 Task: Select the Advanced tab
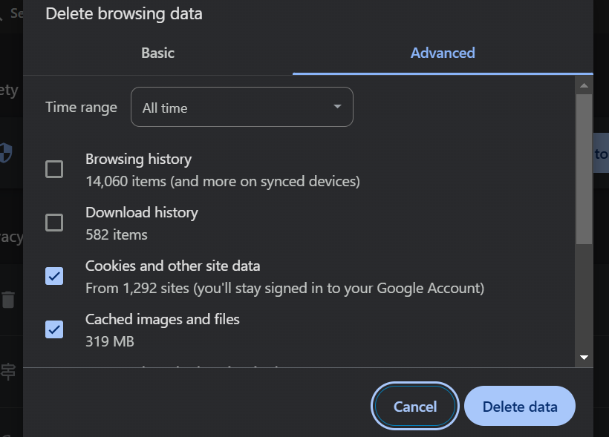443,53
